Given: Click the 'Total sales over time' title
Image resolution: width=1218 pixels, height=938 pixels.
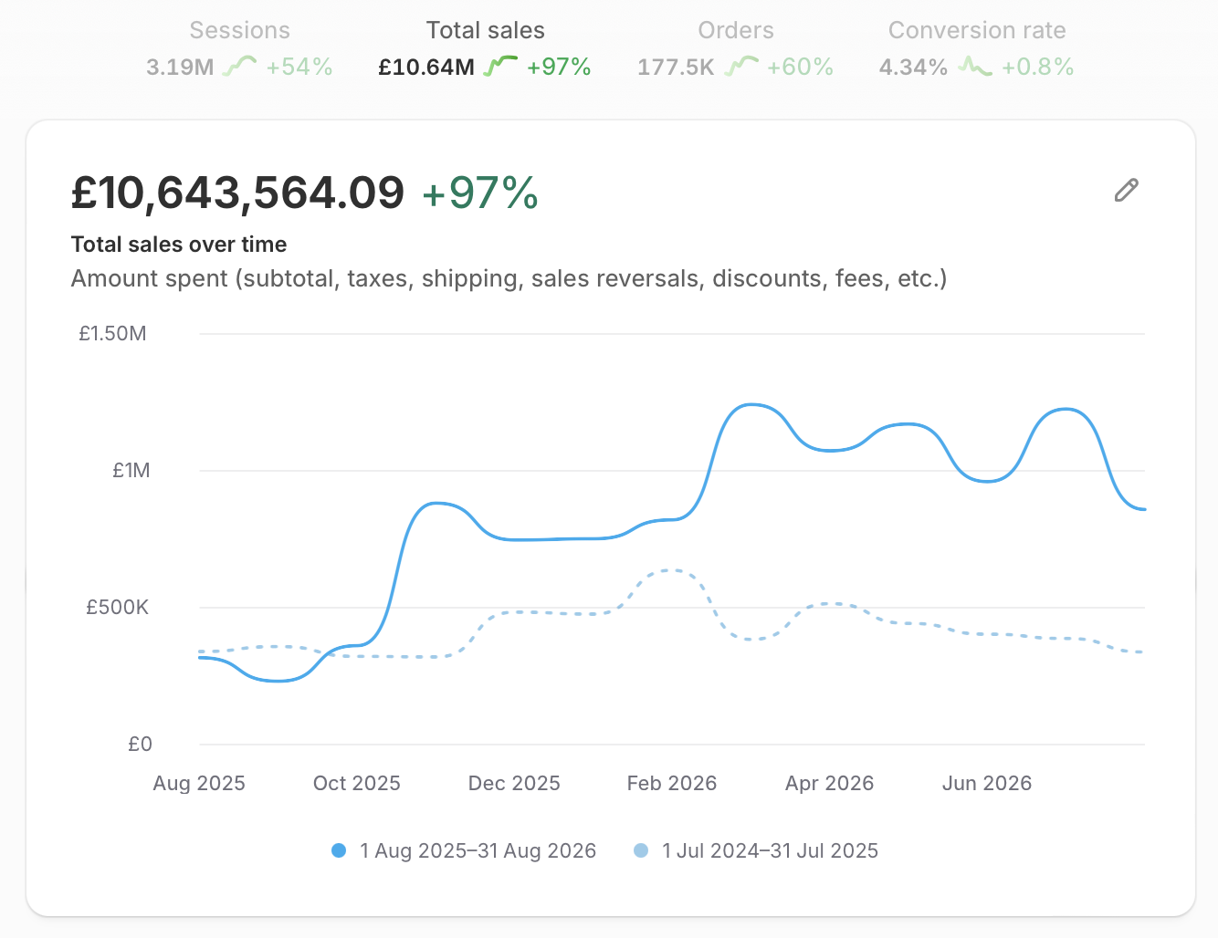Looking at the screenshot, I should (x=179, y=245).
